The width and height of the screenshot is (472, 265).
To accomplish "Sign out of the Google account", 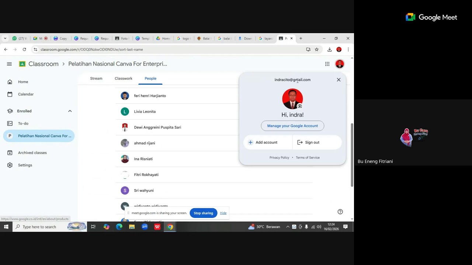I will 317,142.
